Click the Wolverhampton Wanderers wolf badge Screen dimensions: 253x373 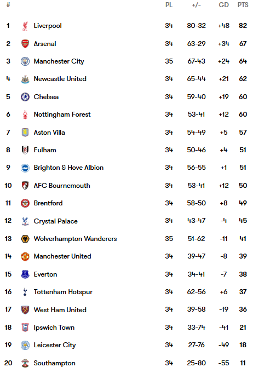(25, 239)
